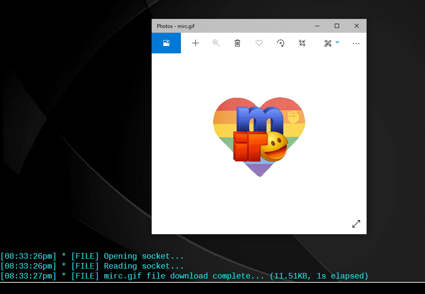Click the "Opening socket..." log line
425x294 pixels.
92,257
